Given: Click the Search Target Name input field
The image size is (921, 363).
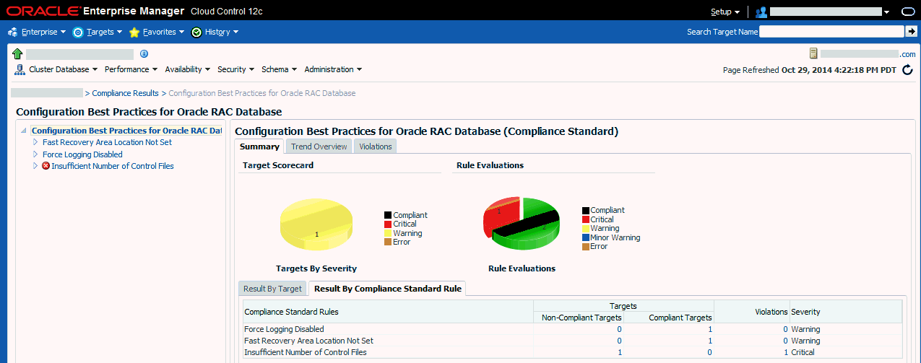Looking at the screenshot, I should [831, 32].
